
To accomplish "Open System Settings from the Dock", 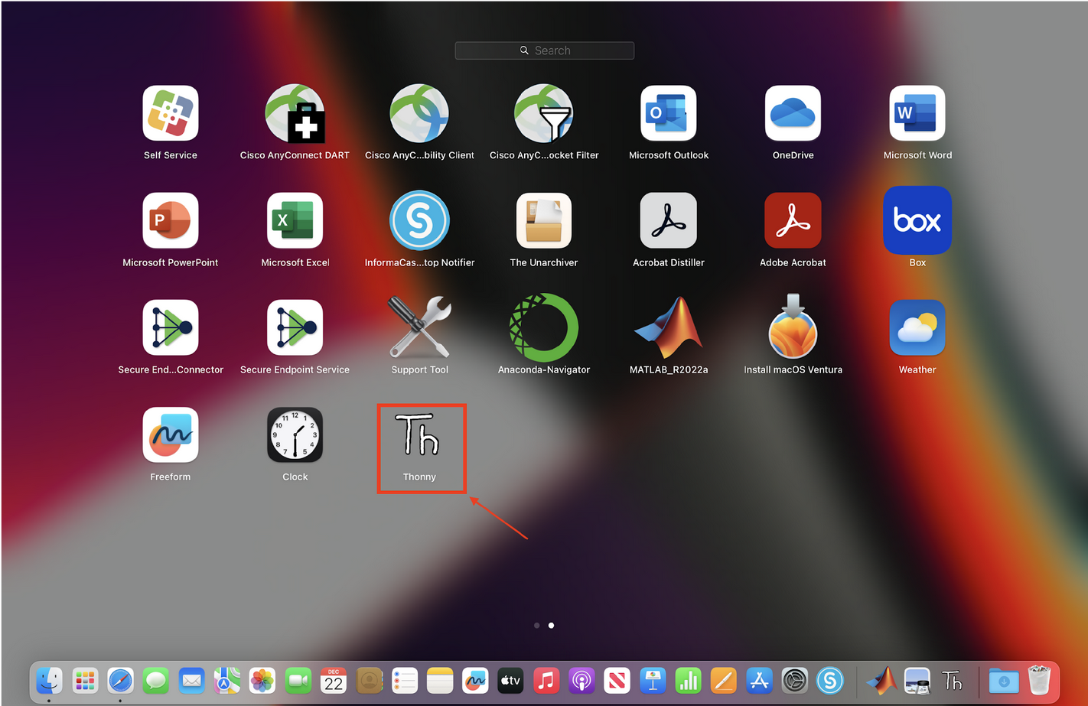I will [794, 680].
